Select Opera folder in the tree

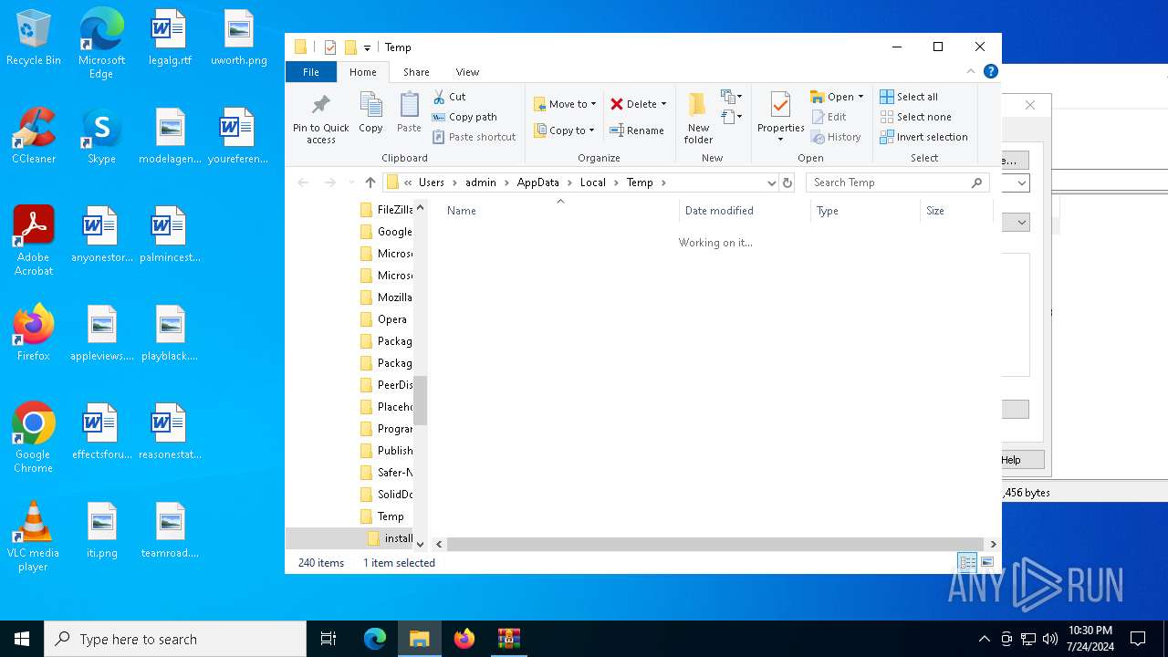click(x=383, y=319)
